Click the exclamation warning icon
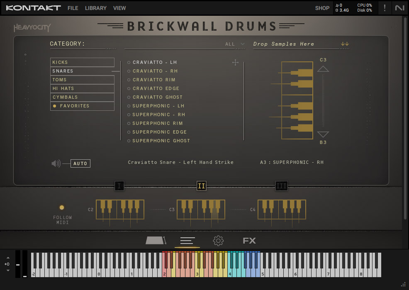 (x=385, y=8)
